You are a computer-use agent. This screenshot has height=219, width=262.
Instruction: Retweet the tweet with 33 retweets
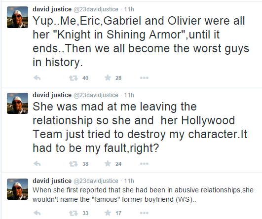point(74,213)
